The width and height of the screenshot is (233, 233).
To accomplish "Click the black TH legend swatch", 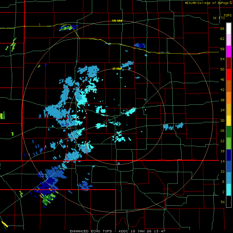I will pos(229,201).
